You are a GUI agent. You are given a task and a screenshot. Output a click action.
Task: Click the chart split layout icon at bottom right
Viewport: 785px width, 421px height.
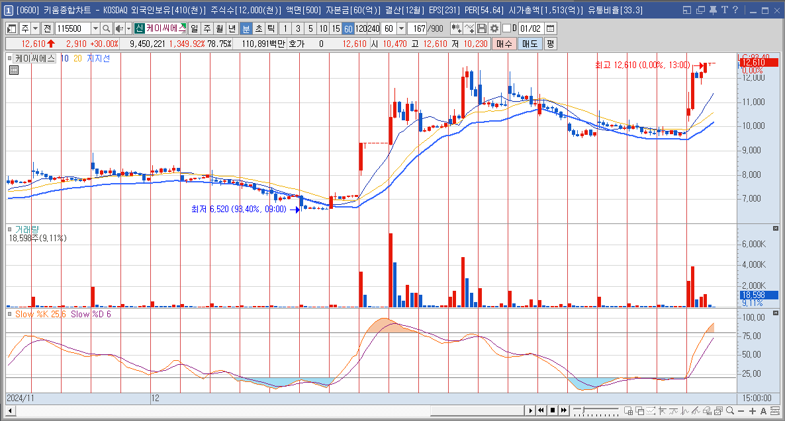click(x=775, y=410)
